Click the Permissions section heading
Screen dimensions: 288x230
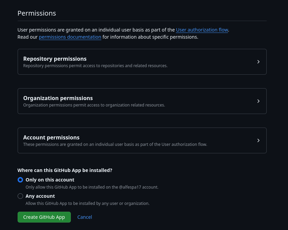[x=37, y=13]
